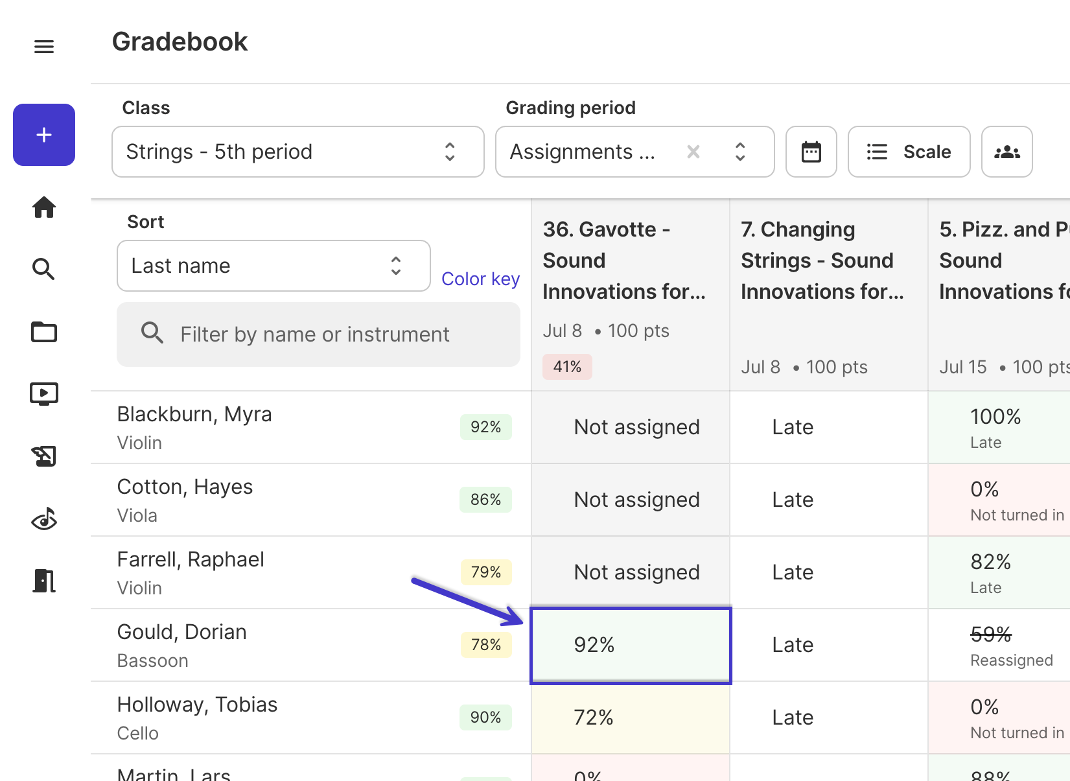Image resolution: width=1070 pixels, height=781 pixels.
Task: Expand the Grading period dropdown
Action: pyautogui.click(x=740, y=152)
